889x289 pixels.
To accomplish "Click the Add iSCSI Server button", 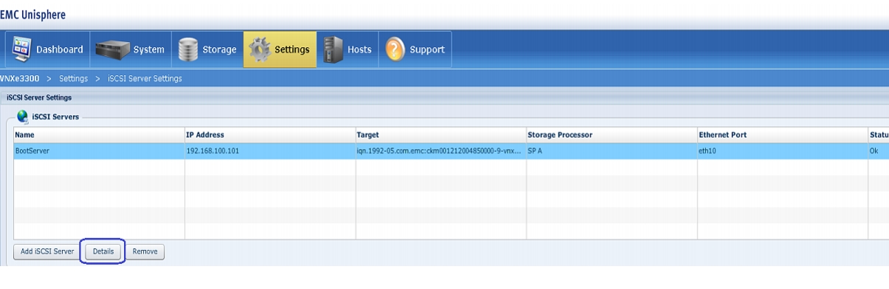I will [47, 251].
